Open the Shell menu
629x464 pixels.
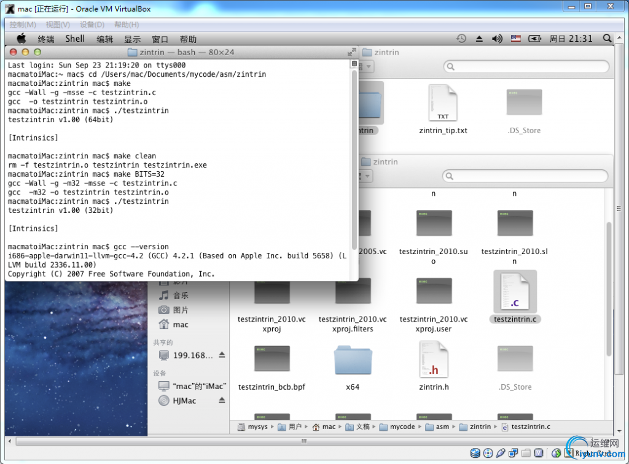point(75,39)
